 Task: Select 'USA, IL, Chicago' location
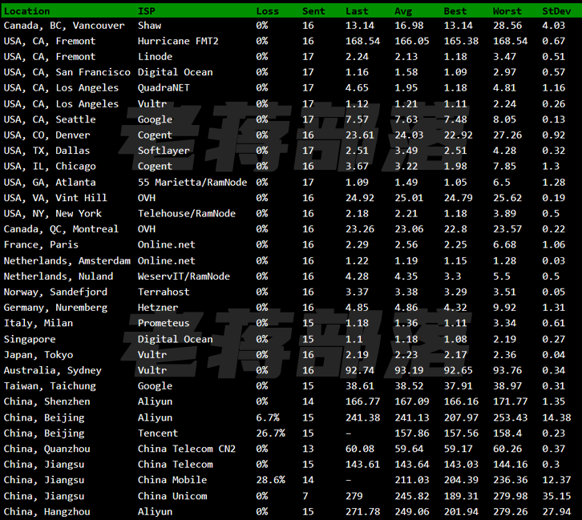tap(50, 166)
